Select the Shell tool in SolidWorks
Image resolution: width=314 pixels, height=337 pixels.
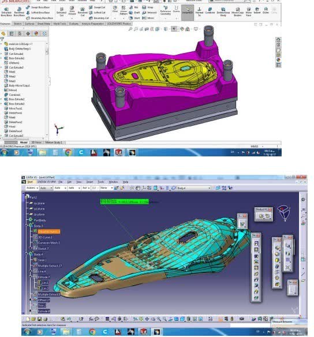tap(134, 18)
